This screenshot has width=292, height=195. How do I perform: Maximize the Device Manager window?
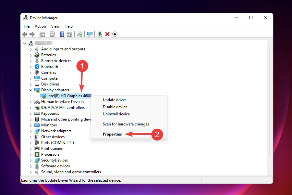251,18
